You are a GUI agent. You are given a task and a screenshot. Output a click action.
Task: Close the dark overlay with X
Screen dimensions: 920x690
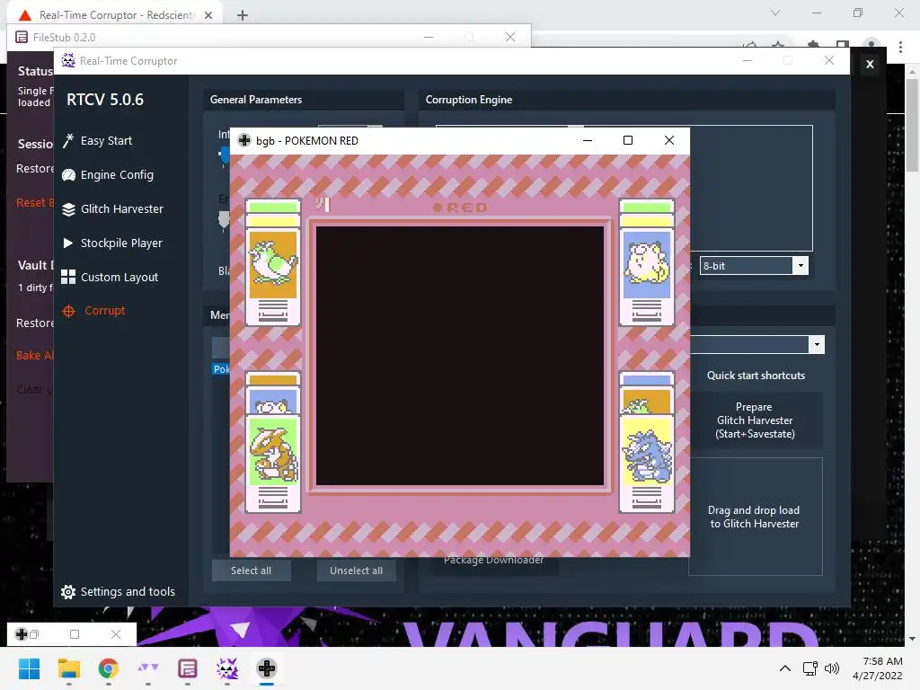click(870, 64)
